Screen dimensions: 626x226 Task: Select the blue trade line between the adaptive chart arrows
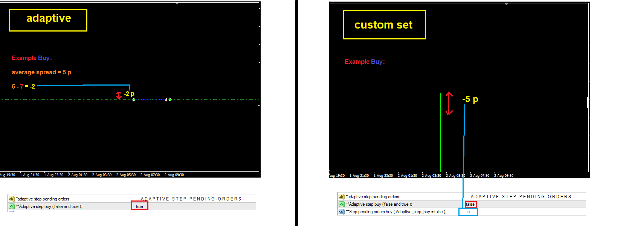[x=150, y=99]
